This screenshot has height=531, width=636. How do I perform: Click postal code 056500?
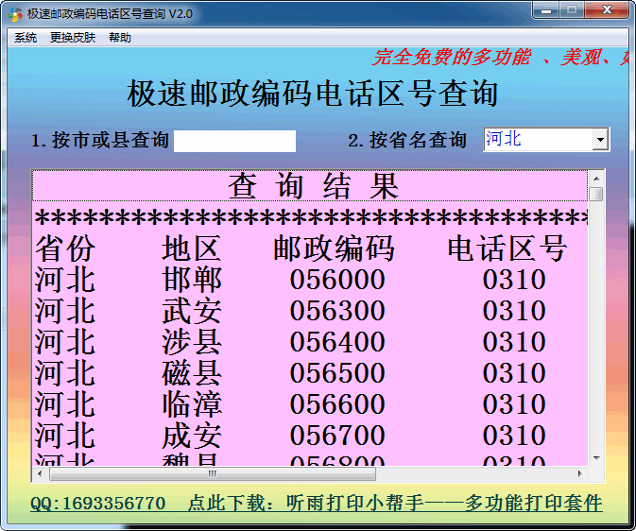[x=337, y=373]
